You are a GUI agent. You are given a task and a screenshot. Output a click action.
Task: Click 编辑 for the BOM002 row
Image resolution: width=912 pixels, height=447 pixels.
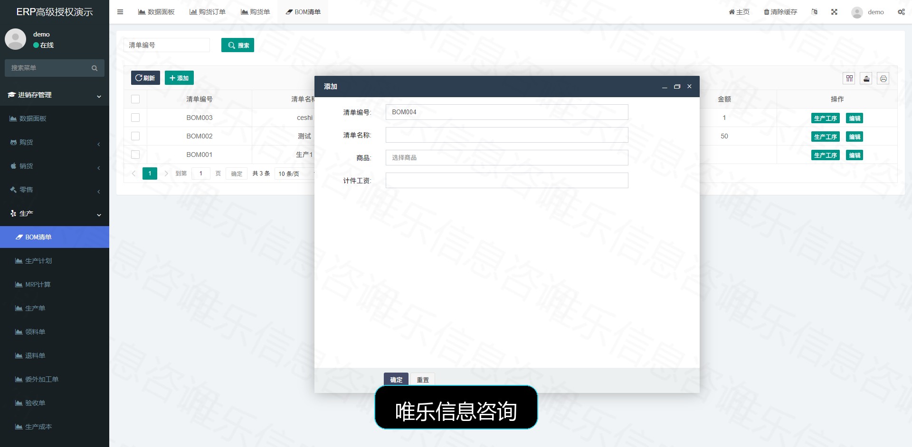click(x=855, y=137)
